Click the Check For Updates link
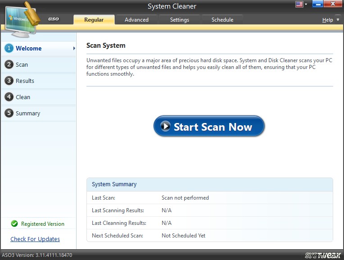 pos(35,239)
